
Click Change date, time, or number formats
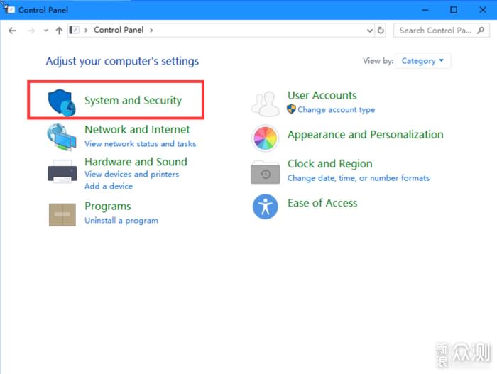pyautogui.click(x=359, y=178)
